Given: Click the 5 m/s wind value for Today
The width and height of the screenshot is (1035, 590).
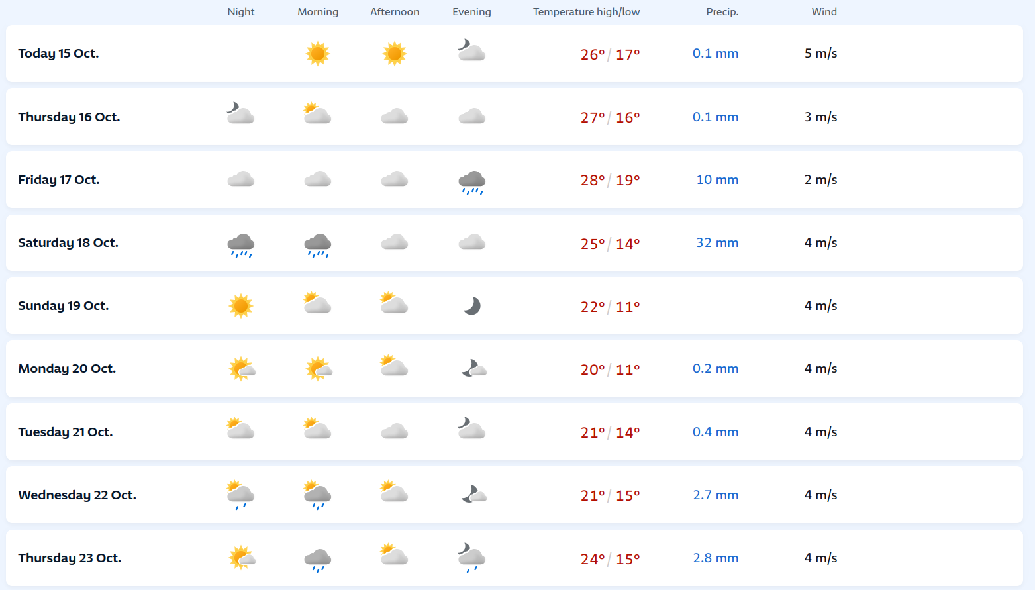Looking at the screenshot, I should [x=821, y=54].
